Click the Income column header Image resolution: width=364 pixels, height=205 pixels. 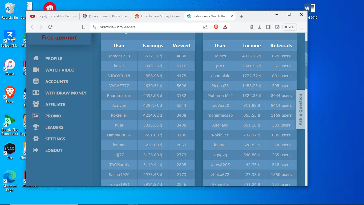(252, 46)
